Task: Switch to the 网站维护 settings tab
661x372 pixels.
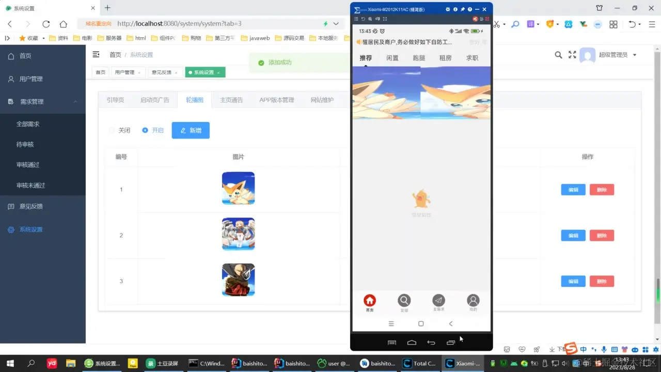Action: point(322,100)
